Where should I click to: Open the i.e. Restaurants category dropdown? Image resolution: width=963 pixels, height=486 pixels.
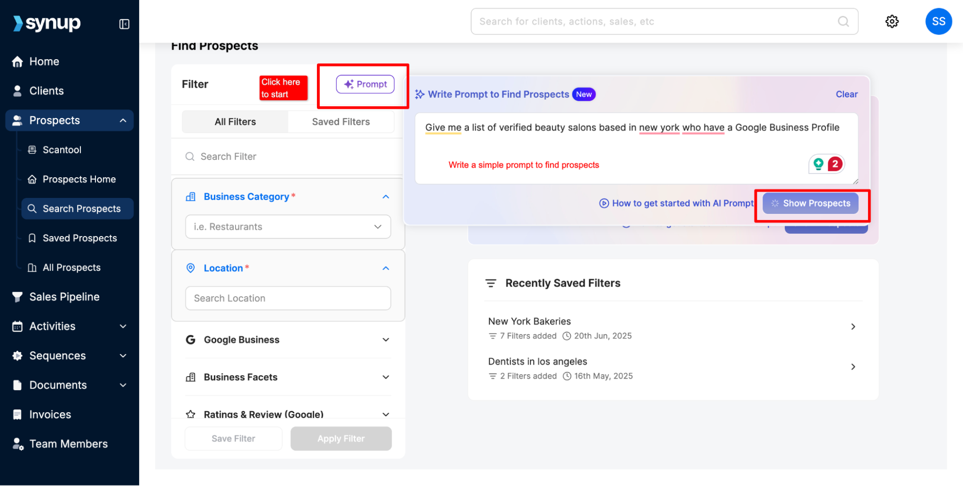click(288, 226)
